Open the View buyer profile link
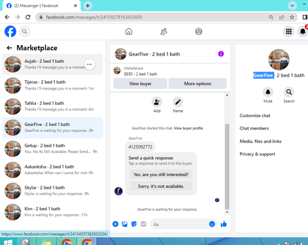Screen dimensions: 308x245 point(188,128)
